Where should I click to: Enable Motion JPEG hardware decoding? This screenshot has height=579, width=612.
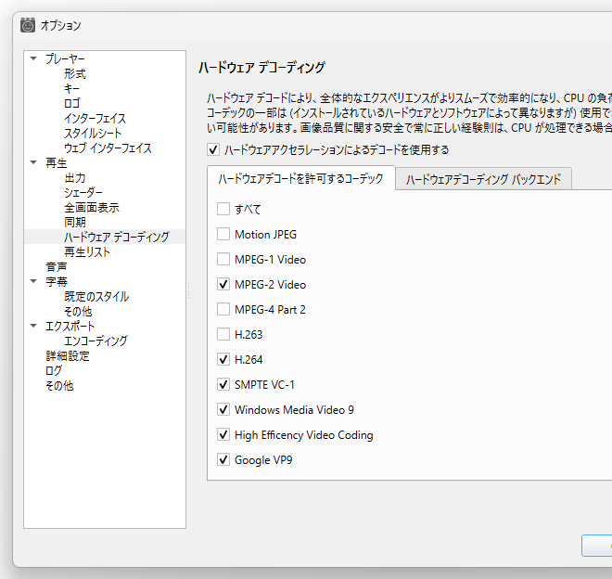point(223,234)
